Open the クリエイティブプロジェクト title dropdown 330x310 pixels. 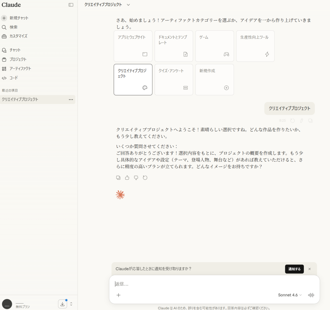point(128,5)
